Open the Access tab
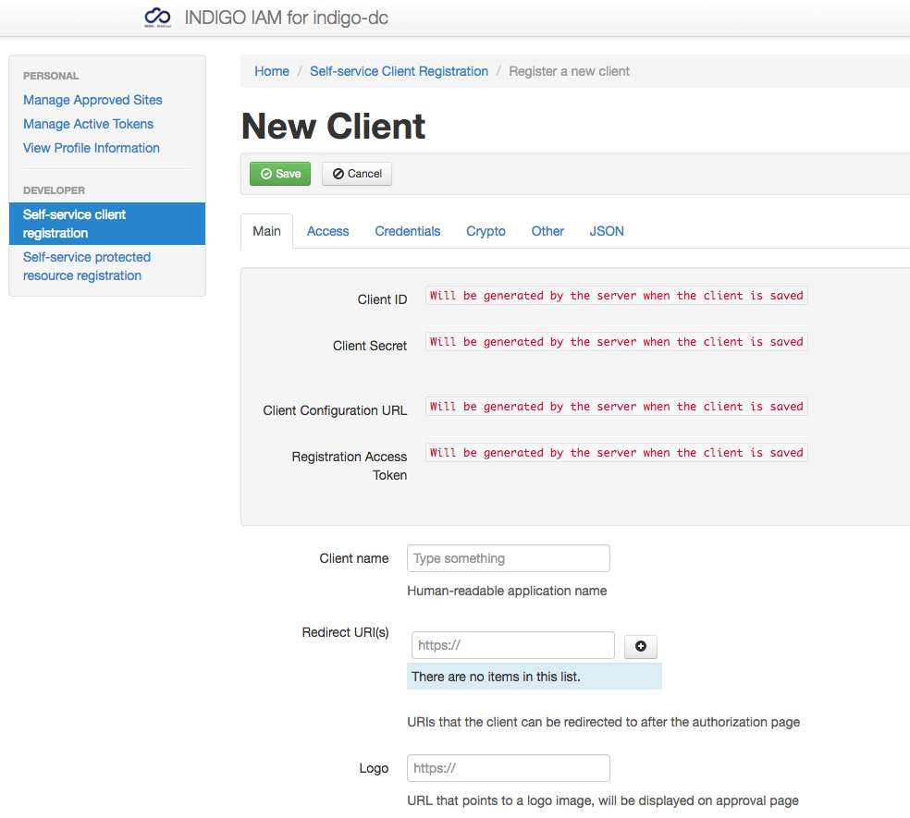910x818 pixels. point(328,231)
